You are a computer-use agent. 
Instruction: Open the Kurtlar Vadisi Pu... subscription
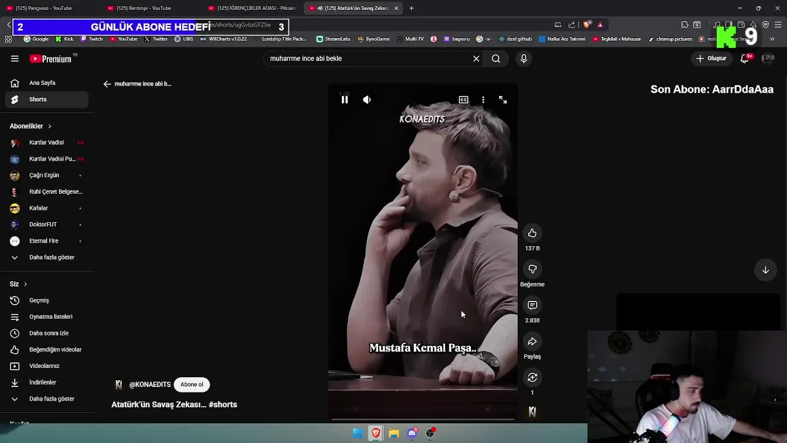(x=47, y=159)
